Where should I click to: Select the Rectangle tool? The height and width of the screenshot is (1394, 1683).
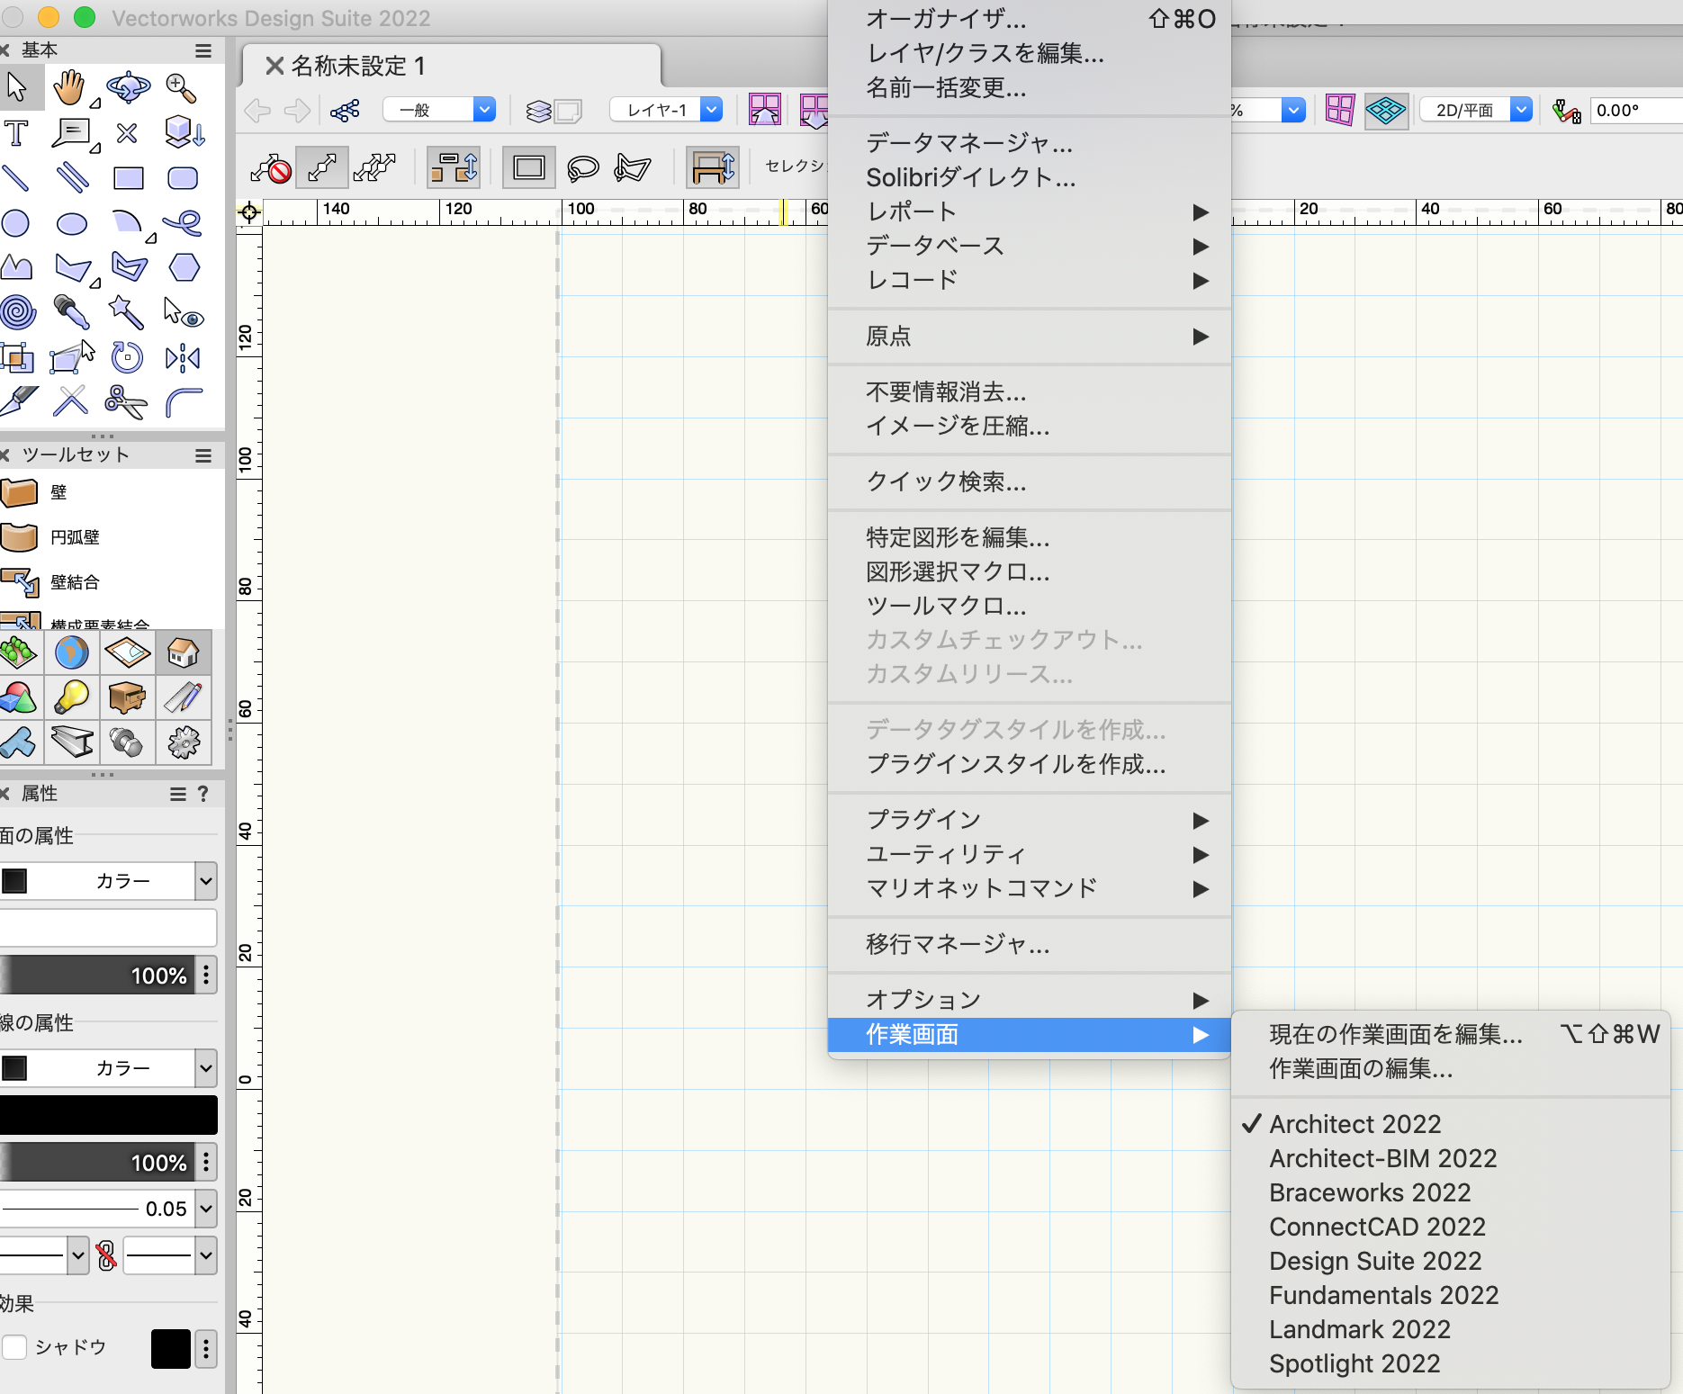(x=128, y=178)
